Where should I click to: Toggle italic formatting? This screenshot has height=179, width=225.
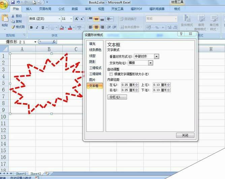[37, 27]
